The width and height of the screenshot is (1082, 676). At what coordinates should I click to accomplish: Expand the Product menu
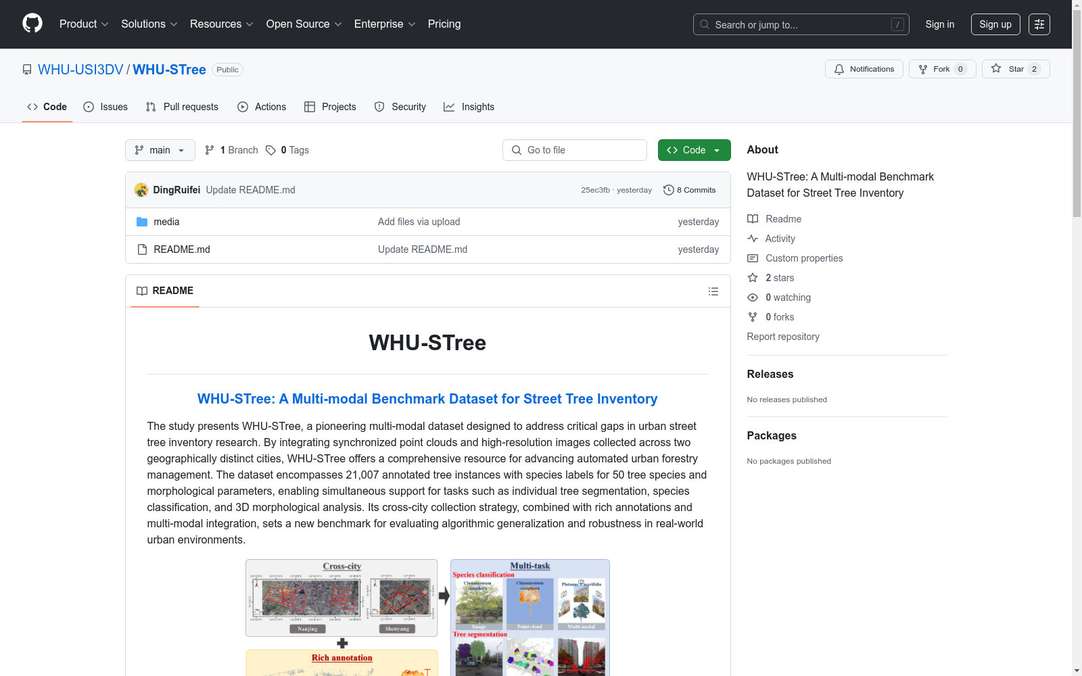[x=84, y=24]
